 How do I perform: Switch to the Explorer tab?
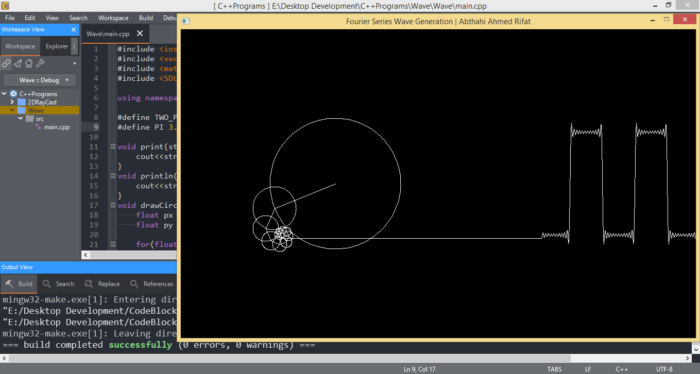click(x=57, y=46)
